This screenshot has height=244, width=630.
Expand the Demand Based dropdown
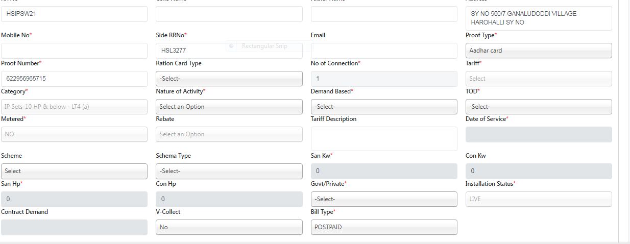click(383, 107)
